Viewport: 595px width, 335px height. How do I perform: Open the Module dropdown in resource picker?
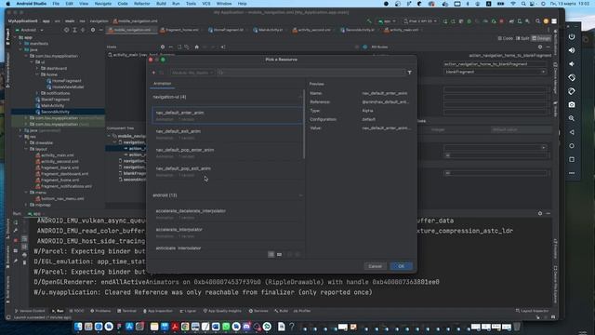tap(192, 73)
